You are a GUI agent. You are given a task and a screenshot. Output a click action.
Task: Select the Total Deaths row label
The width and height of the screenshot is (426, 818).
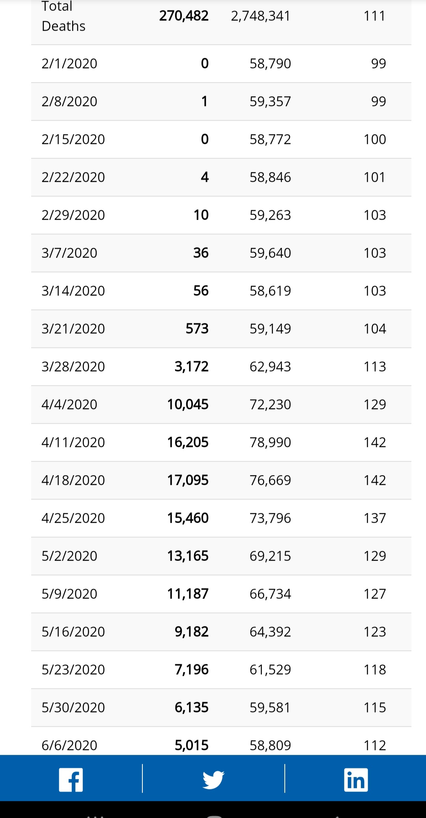click(x=64, y=16)
